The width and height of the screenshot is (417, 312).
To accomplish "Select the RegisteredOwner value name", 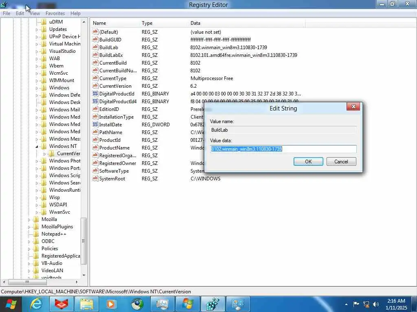I will [118, 163].
